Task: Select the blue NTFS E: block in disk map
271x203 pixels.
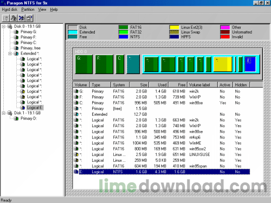Action: [x=250, y=64]
